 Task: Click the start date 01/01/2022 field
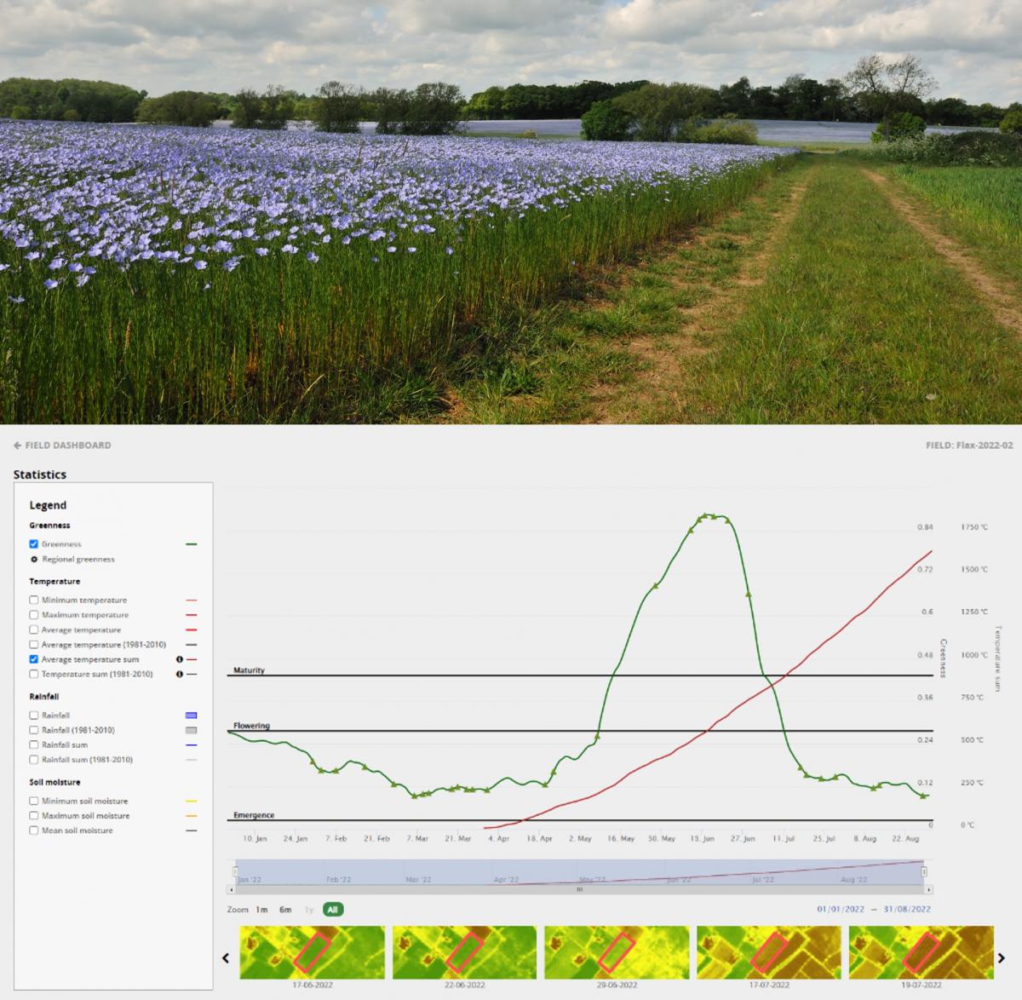[x=841, y=909]
